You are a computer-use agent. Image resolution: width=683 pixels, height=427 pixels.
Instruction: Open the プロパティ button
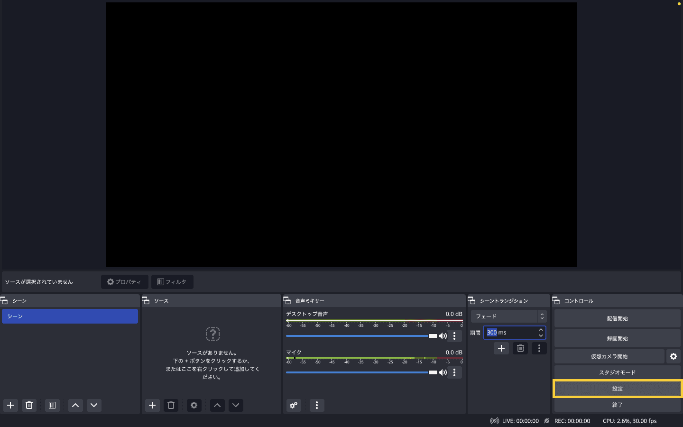point(125,282)
